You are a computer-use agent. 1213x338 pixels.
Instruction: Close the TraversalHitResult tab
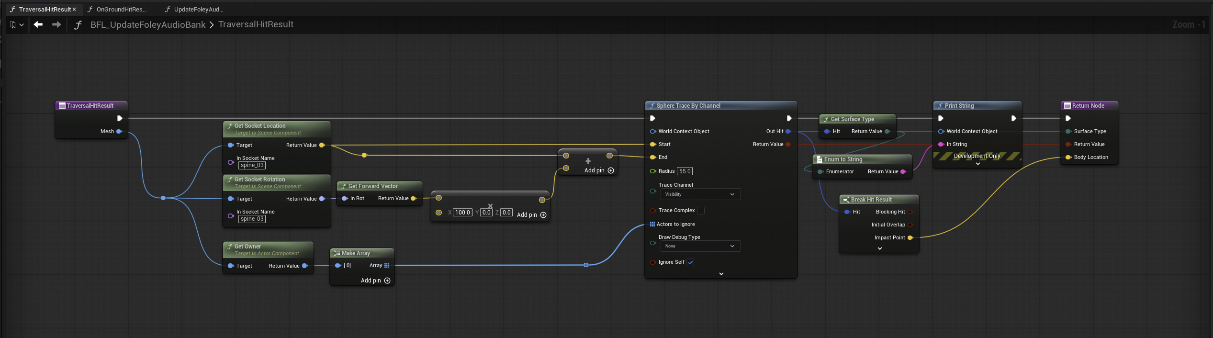[74, 9]
